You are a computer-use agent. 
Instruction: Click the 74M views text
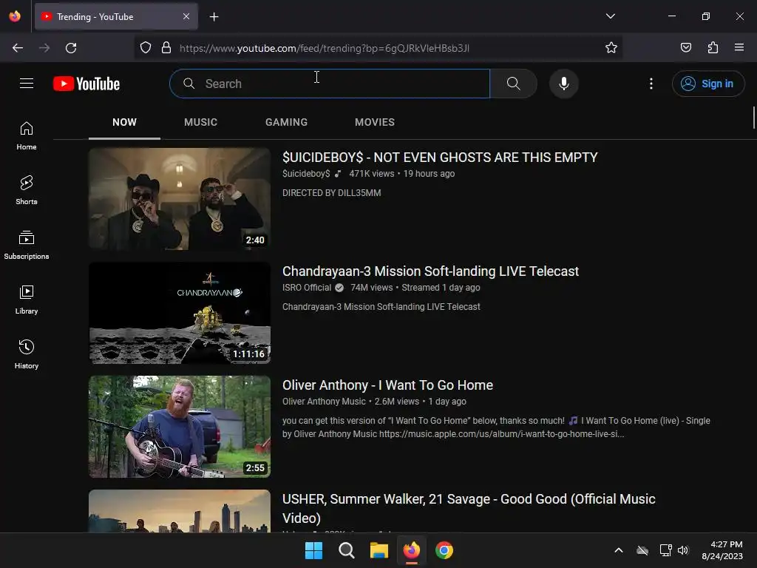[371, 288]
